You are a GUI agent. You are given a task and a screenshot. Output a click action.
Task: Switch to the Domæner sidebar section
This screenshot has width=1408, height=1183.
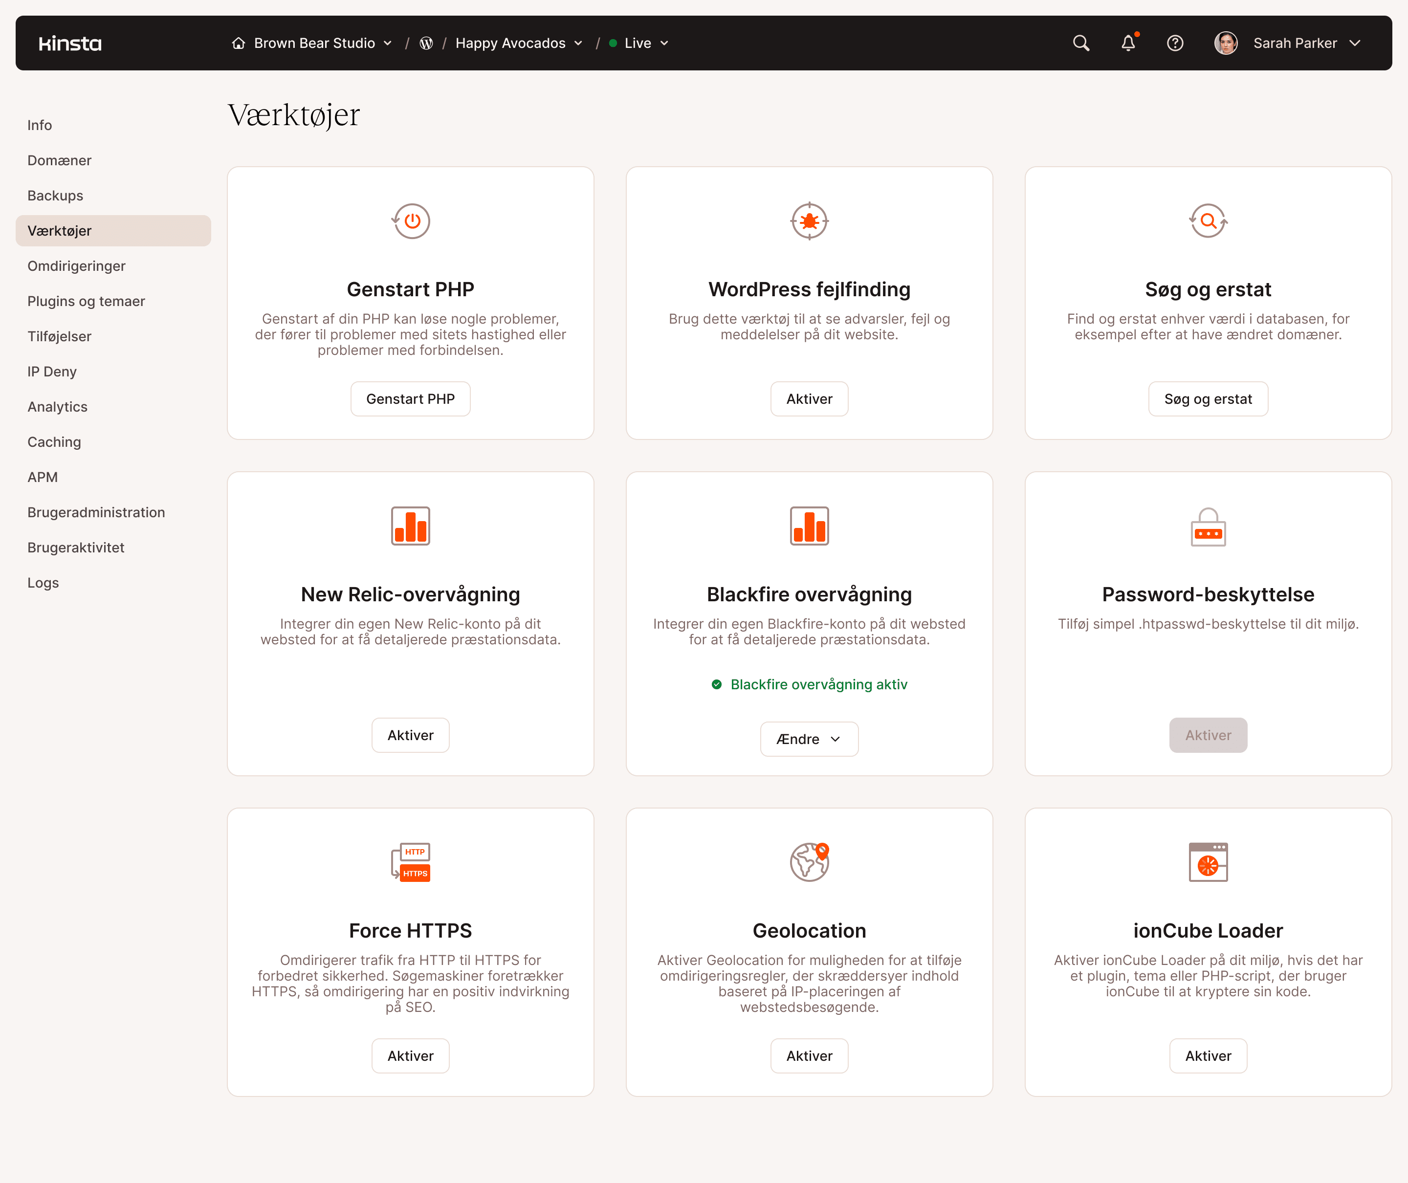pos(59,160)
